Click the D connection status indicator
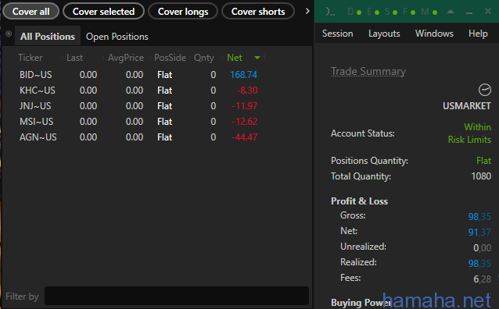The height and width of the screenshot is (309, 499). point(354,12)
